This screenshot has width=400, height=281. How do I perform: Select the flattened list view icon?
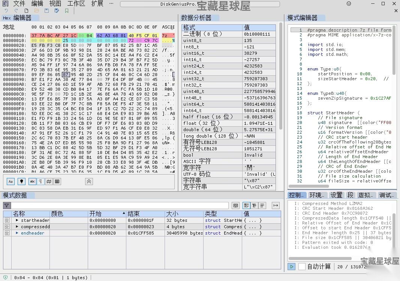click(262, 206)
